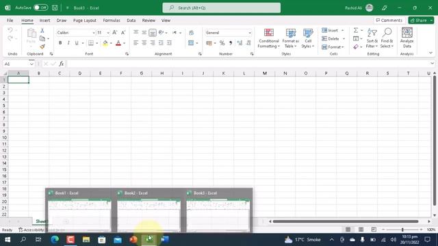Switch to the Insert tab
This screenshot has height=246, width=438.
pos(44,20)
